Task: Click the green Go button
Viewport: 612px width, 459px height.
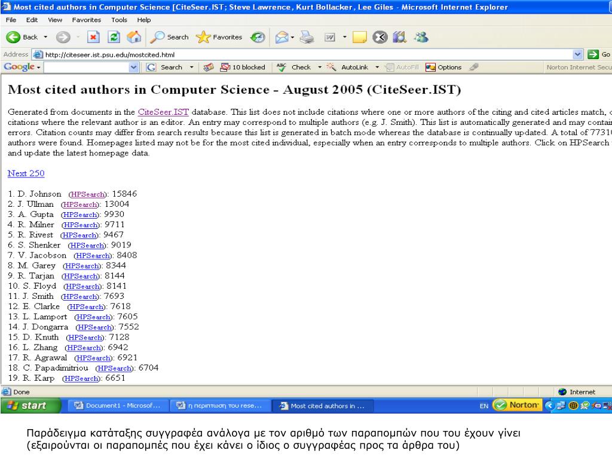Action: click(x=599, y=54)
